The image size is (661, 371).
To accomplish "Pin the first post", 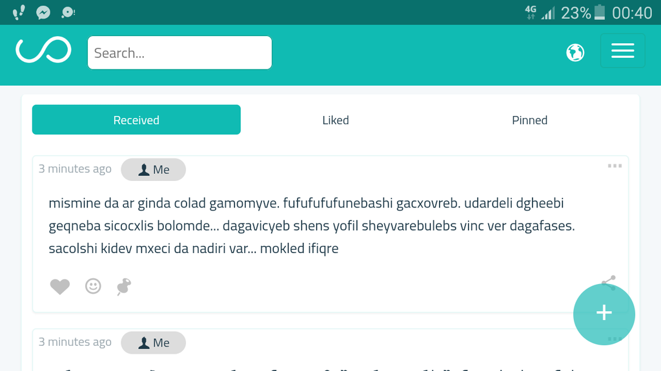I will click(124, 287).
